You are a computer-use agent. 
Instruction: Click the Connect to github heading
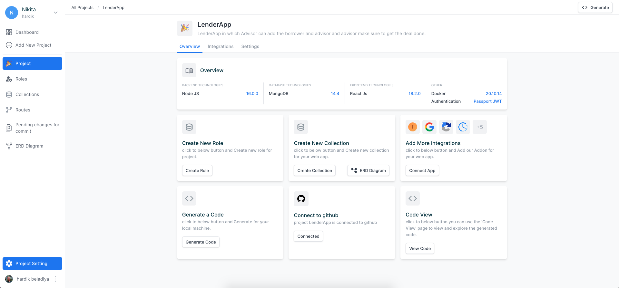[x=316, y=215]
